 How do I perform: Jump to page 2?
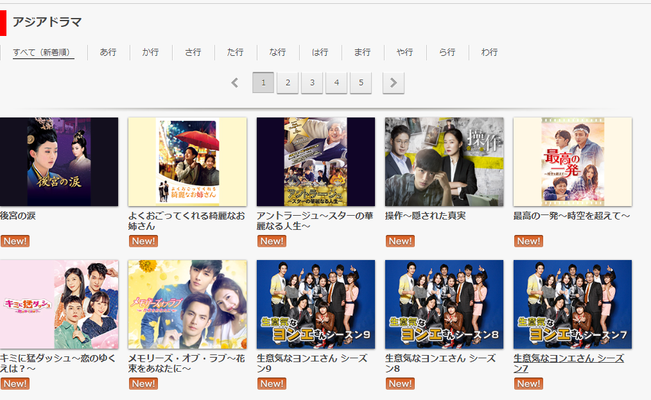(x=288, y=83)
